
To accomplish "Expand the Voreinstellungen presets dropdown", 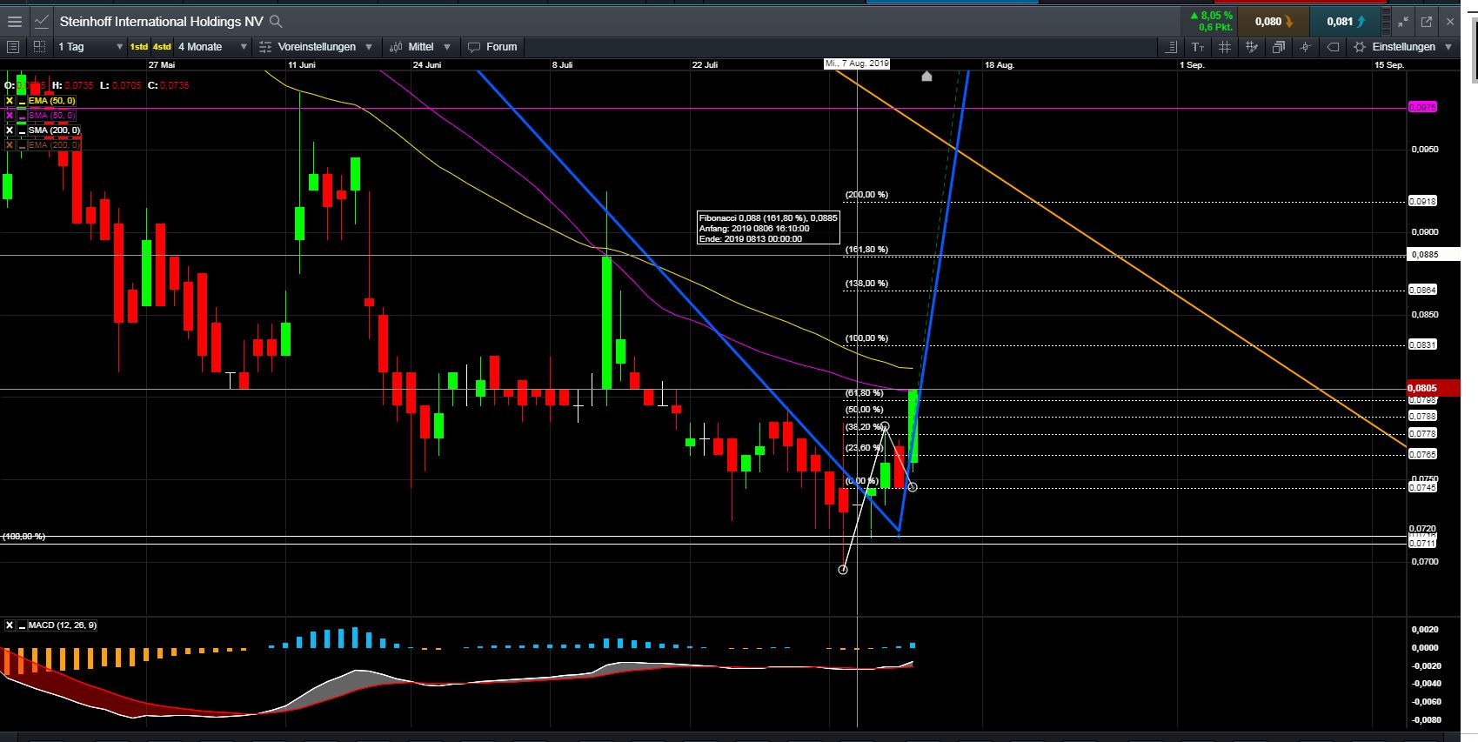I will (x=317, y=47).
